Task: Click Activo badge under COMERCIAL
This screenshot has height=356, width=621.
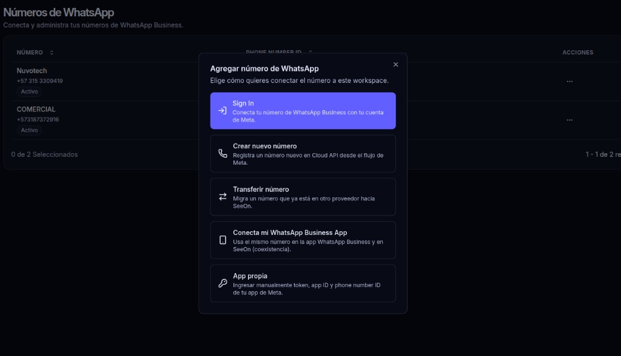Action: pyautogui.click(x=29, y=130)
